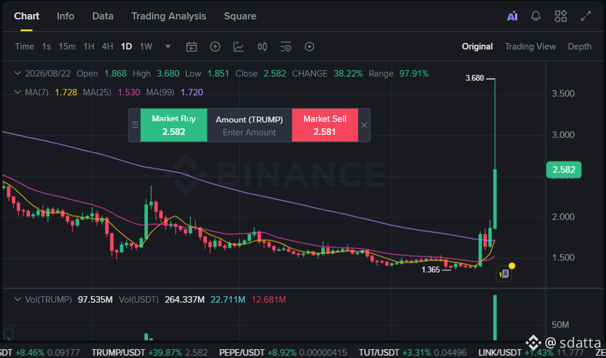Click the Range value 97.91%
The width and height of the screenshot is (606, 358).
(414, 74)
